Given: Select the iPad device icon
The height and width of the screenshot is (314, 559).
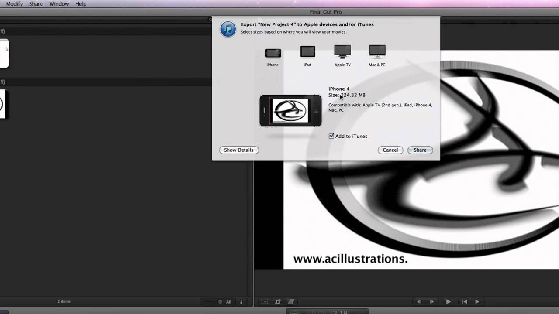Looking at the screenshot, I should pos(307,52).
